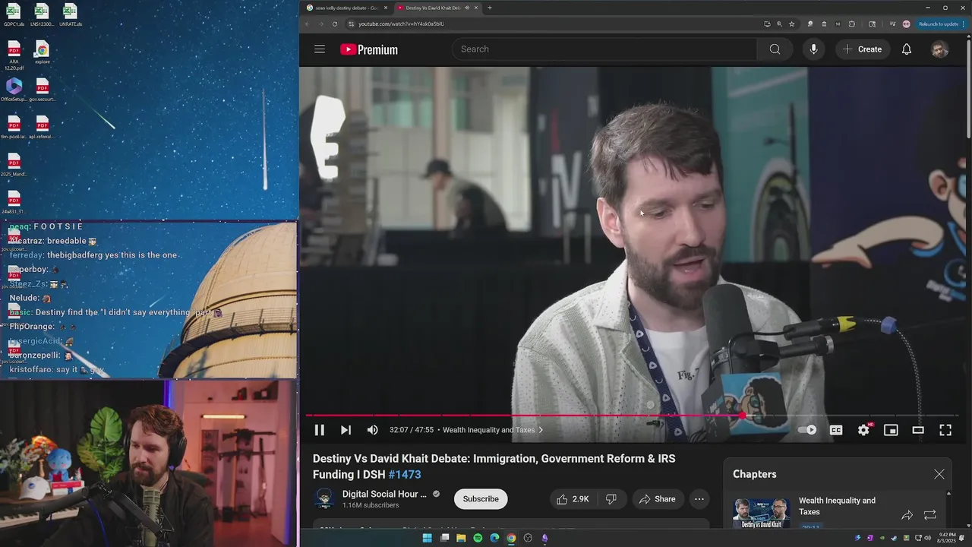Reload the page

pos(335,24)
